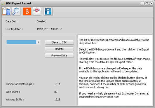Click the BOMExport title bar app icon
Viewport: 155px width, 108px height.
4,4
